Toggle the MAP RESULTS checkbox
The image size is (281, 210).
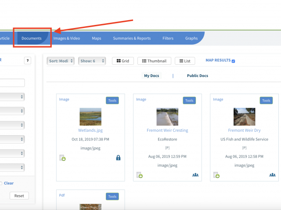tap(233, 61)
